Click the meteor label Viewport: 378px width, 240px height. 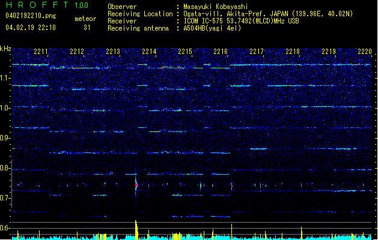point(85,19)
